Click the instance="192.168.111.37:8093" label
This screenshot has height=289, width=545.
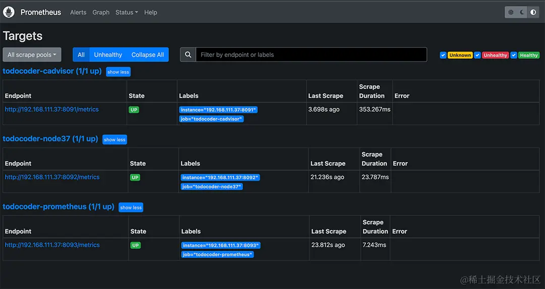click(221, 245)
